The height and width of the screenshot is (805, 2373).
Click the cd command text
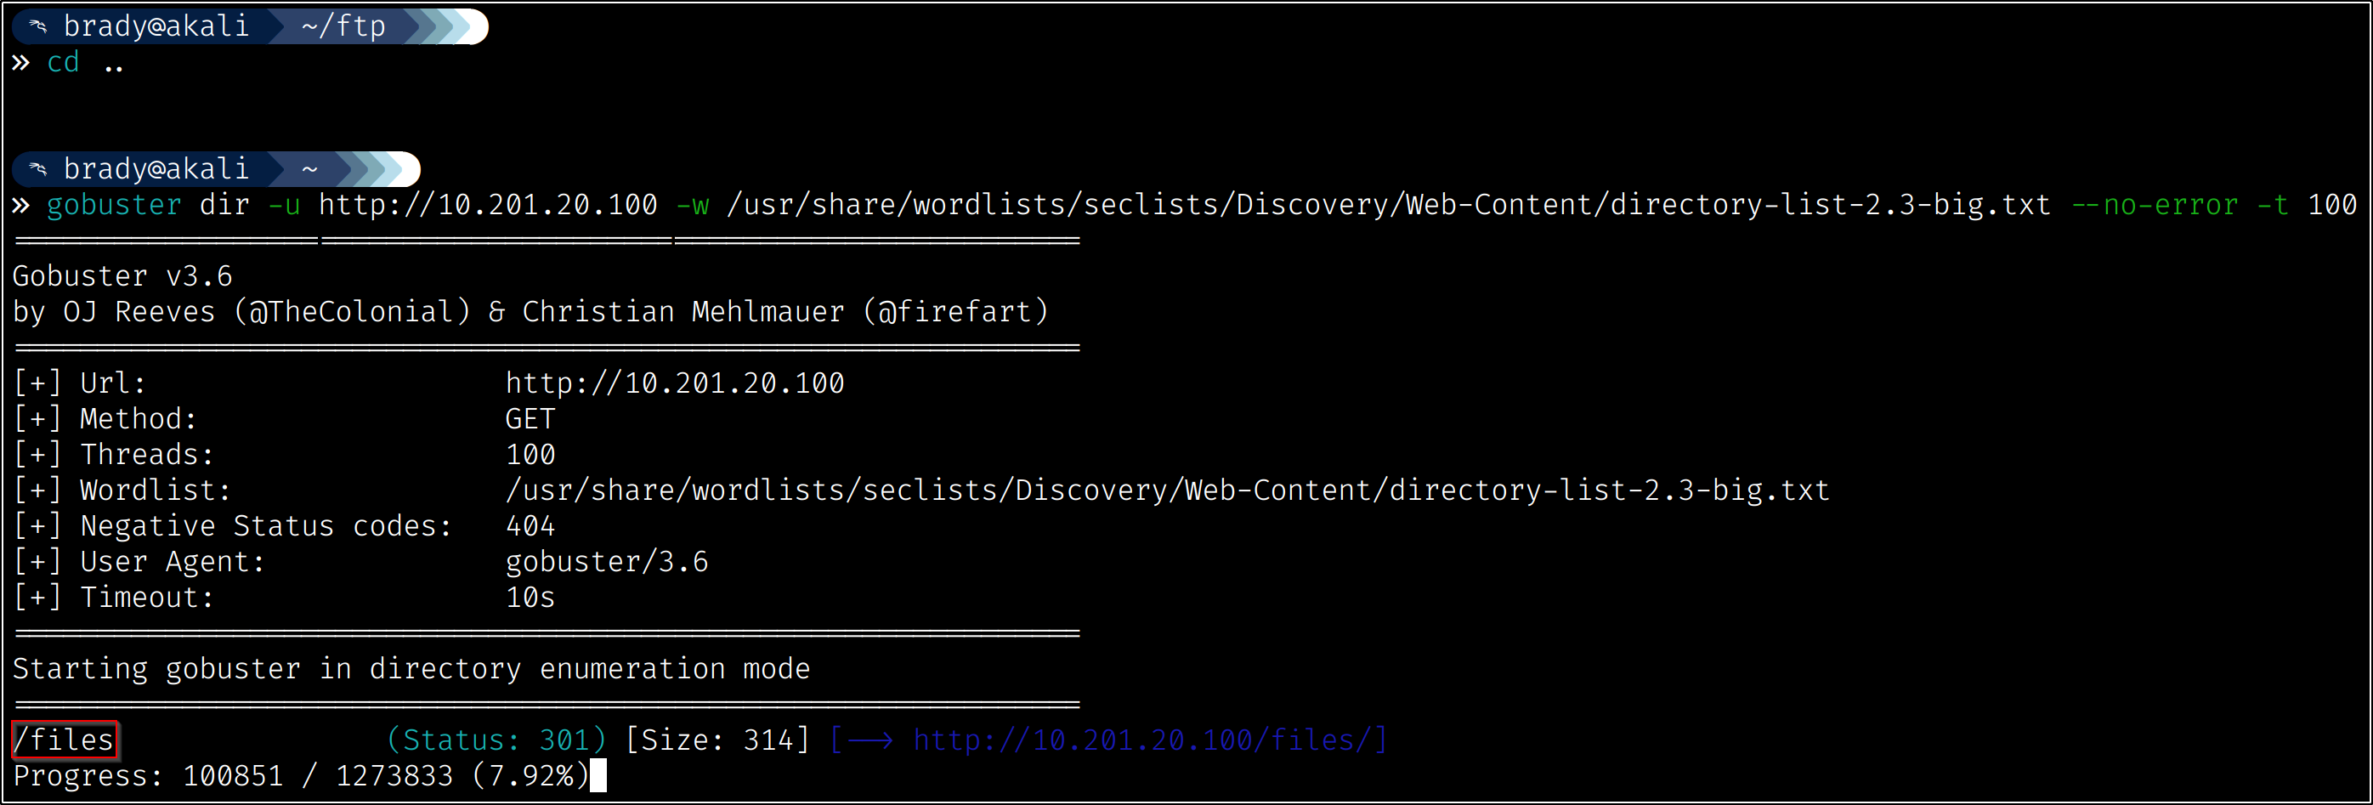click(x=63, y=63)
